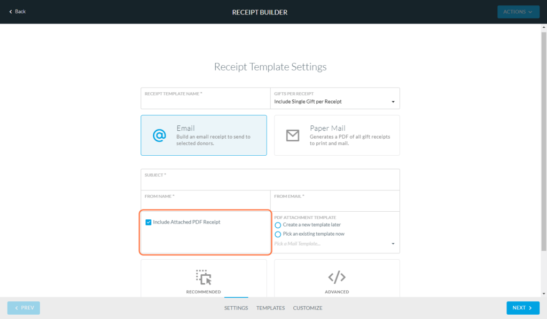Click the Back navigation link
The image size is (547, 319).
[x=18, y=11]
